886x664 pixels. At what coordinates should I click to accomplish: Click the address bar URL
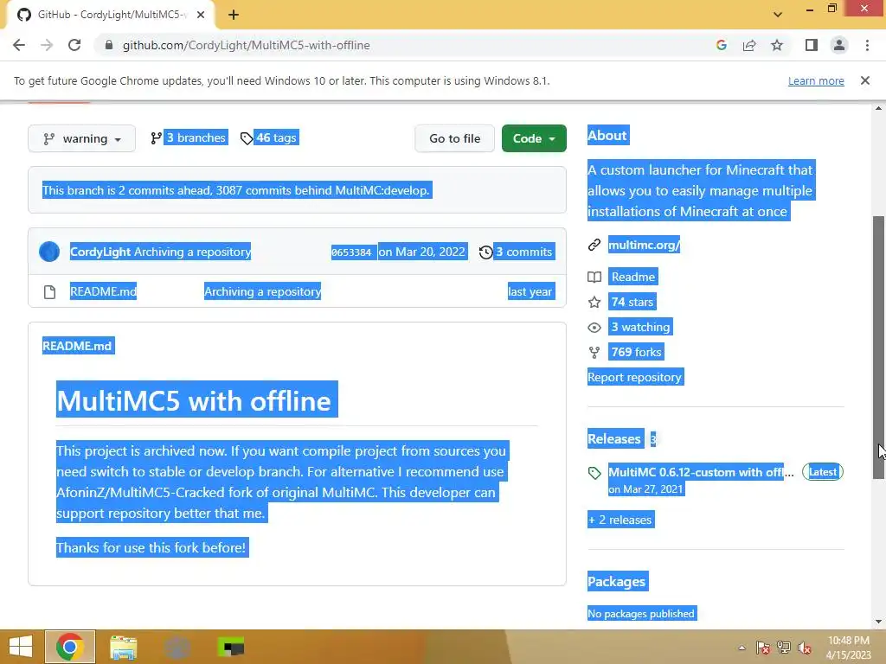[247, 45]
